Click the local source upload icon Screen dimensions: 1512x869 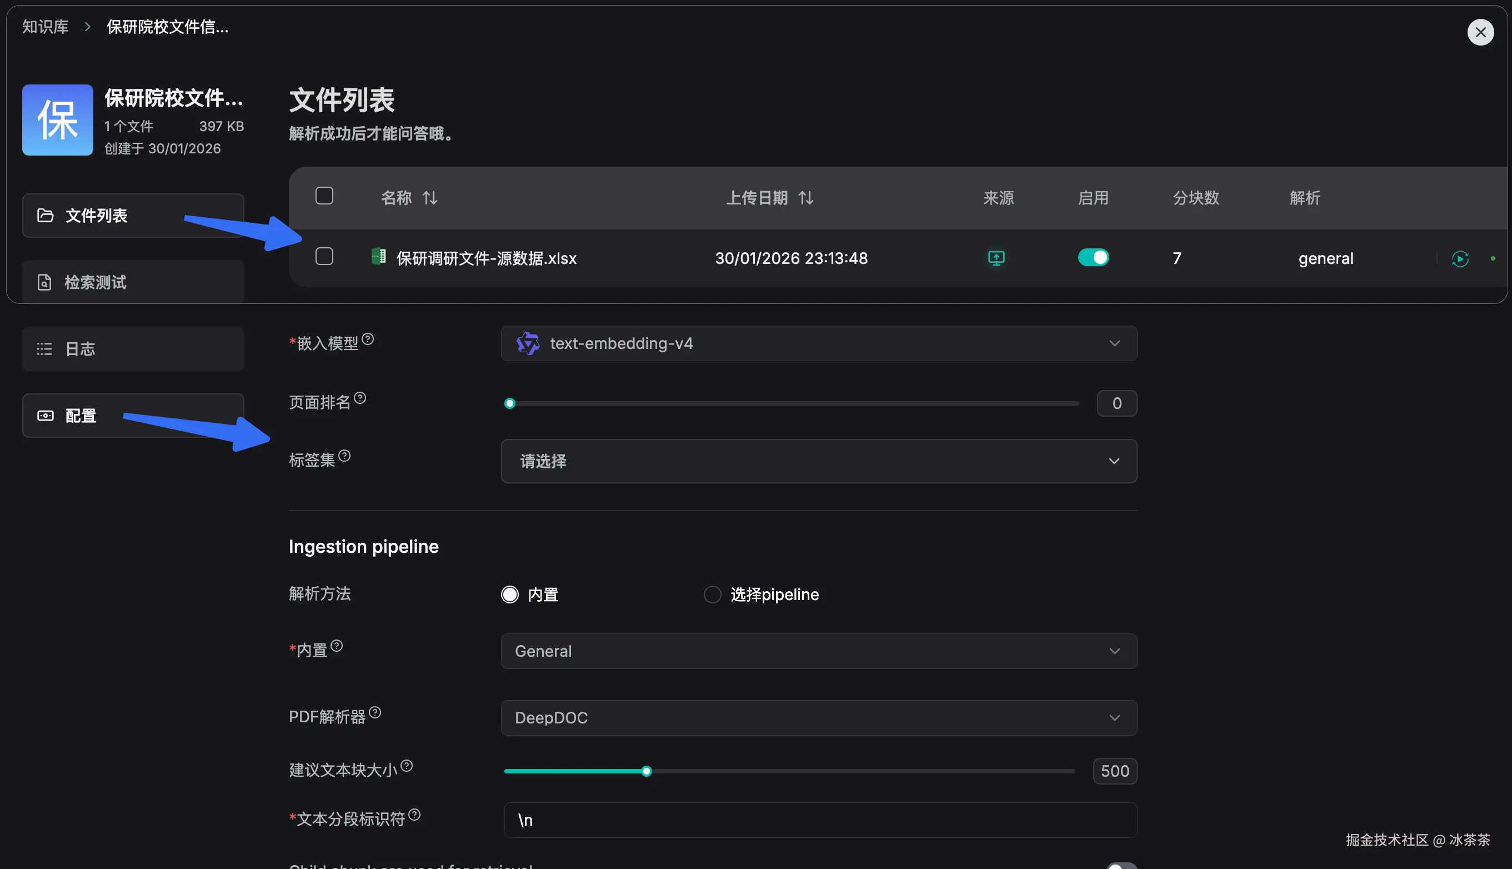[996, 258]
